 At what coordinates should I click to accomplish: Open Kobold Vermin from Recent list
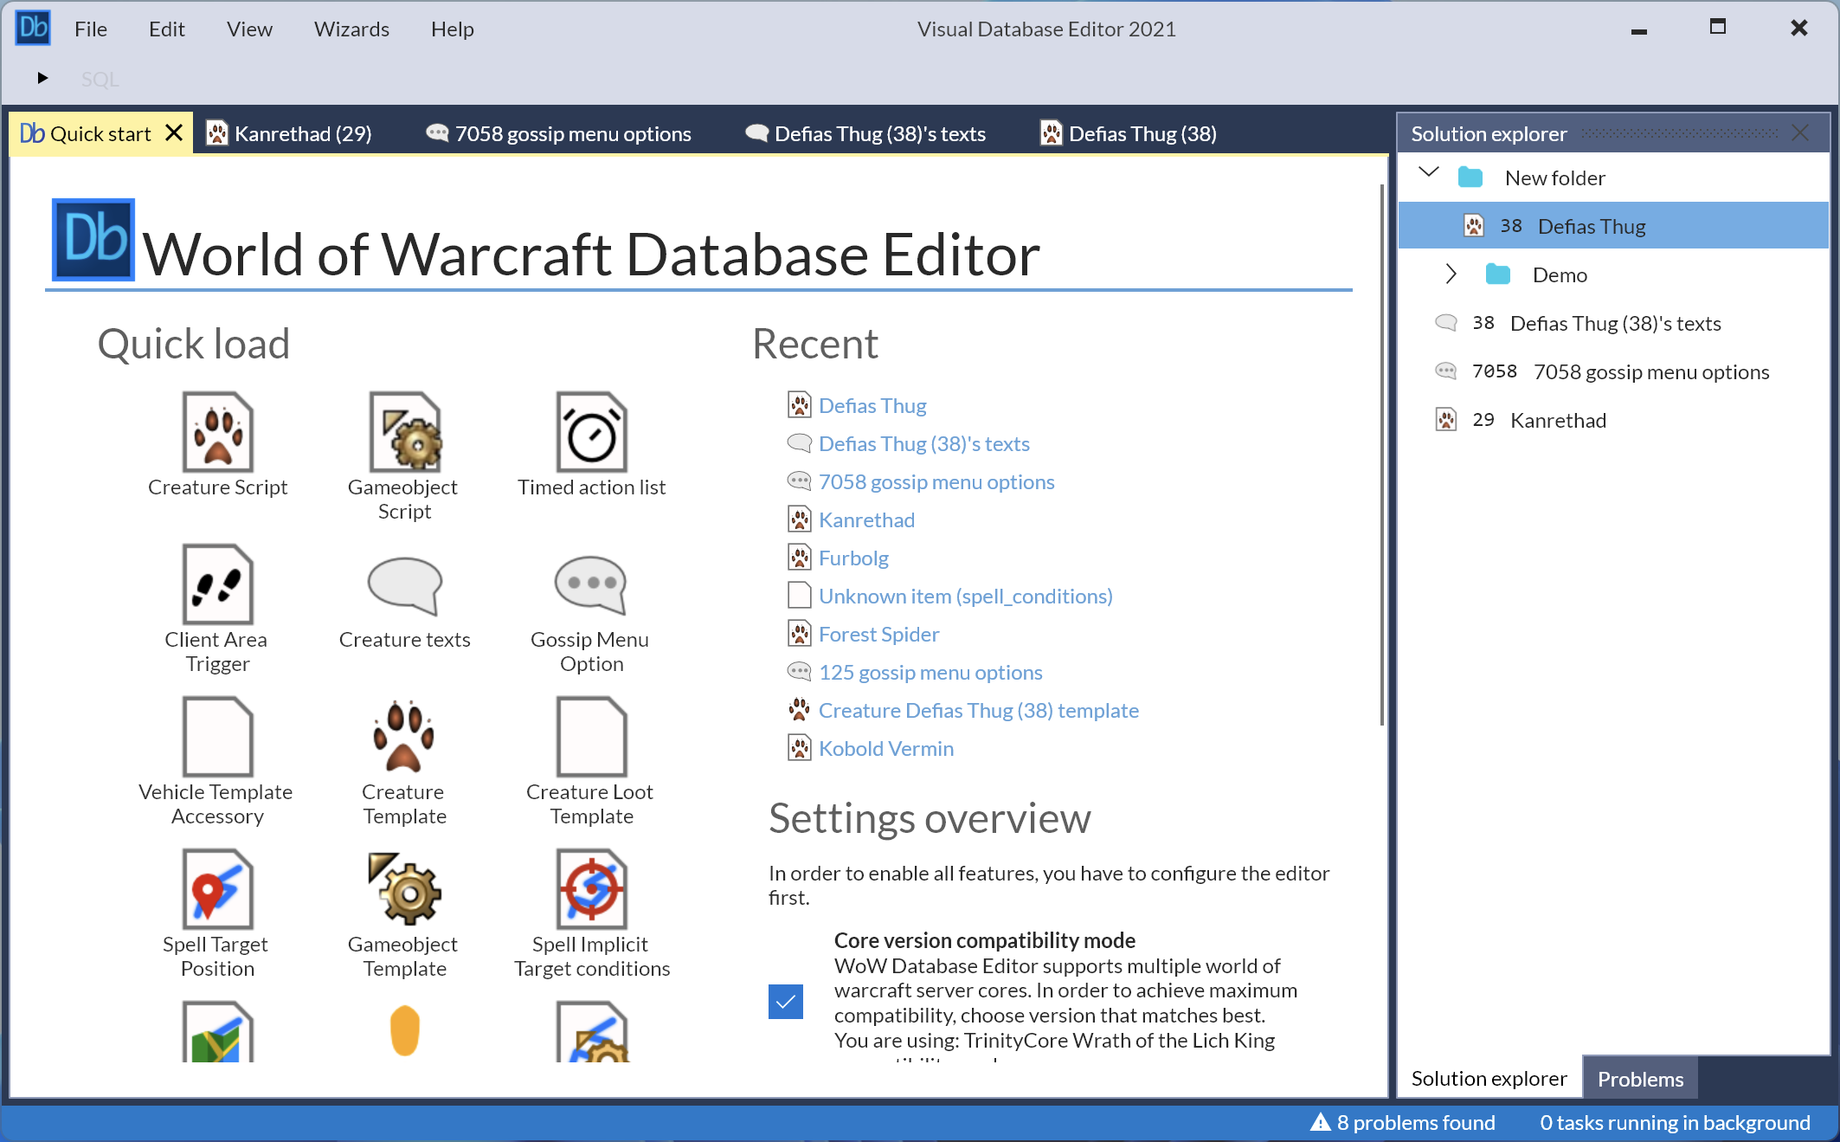(885, 747)
